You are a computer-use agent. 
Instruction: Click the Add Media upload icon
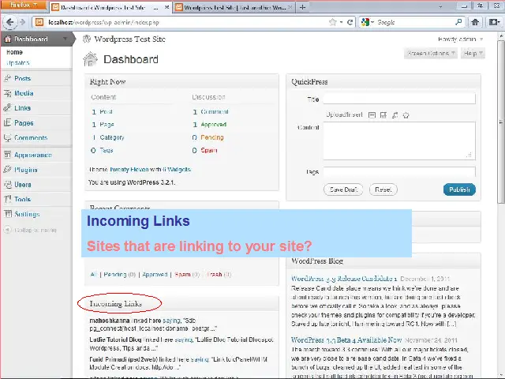(406, 115)
